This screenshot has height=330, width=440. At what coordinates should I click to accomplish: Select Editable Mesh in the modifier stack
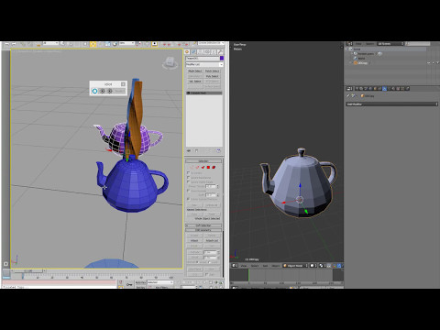[x=204, y=93]
